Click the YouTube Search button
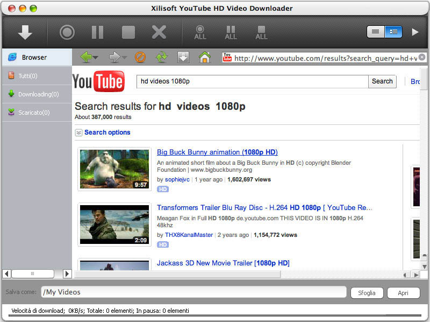Viewport: 430px width, 322px height. pos(382,81)
